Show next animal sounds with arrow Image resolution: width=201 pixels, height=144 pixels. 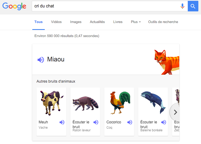click(x=175, y=112)
